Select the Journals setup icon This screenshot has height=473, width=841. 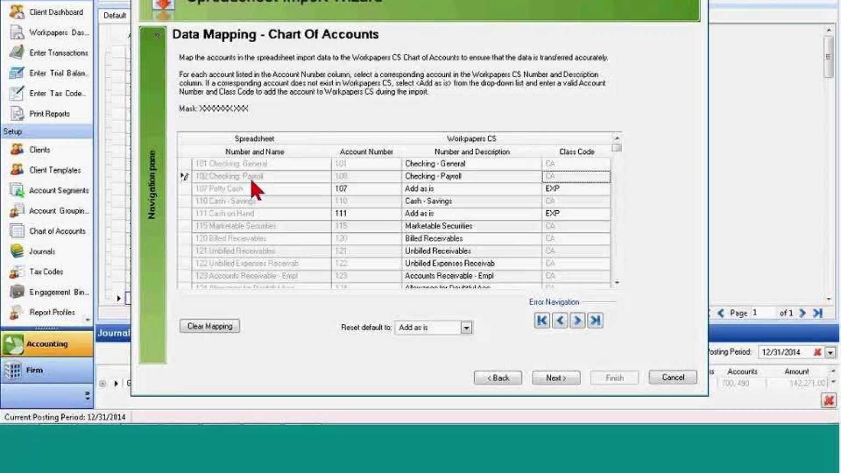click(x=43, y=251)
